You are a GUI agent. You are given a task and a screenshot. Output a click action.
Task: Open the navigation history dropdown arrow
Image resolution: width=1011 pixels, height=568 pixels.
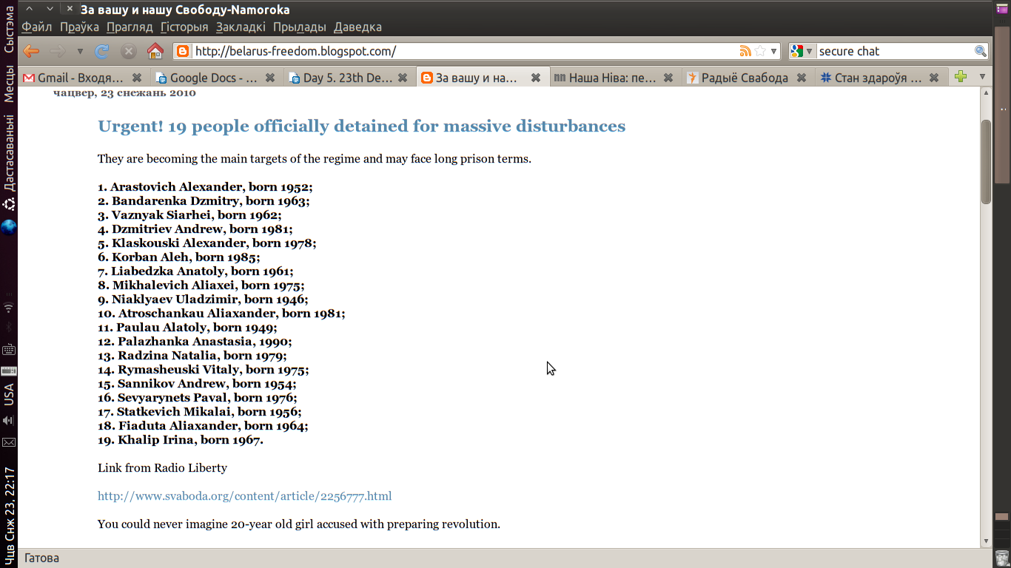[80, 52]
